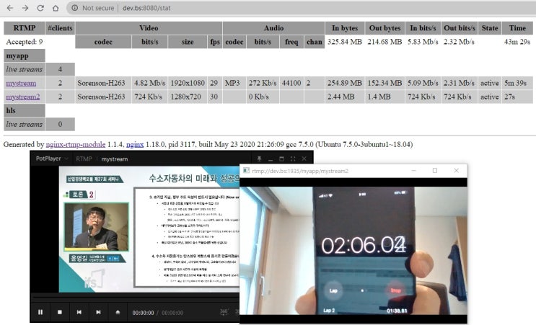Click the PotPlayer seminar video area
The width and height of the screenshot is (536, 325).
point(149,229)
